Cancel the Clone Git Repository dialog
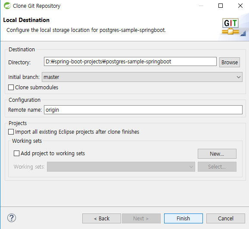 (225, 218)
